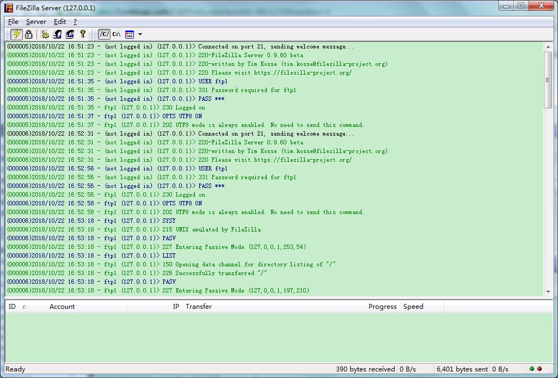Click the Account column header

87,307
